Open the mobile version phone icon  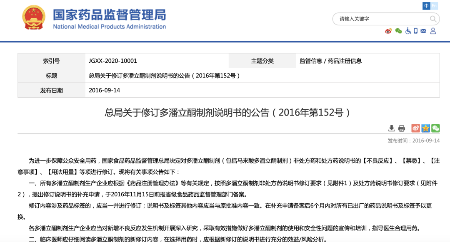[415, 31]
